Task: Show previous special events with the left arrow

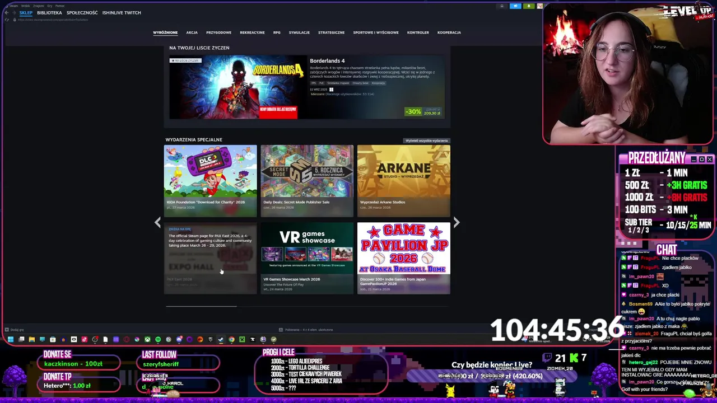Action: [157, 223]
